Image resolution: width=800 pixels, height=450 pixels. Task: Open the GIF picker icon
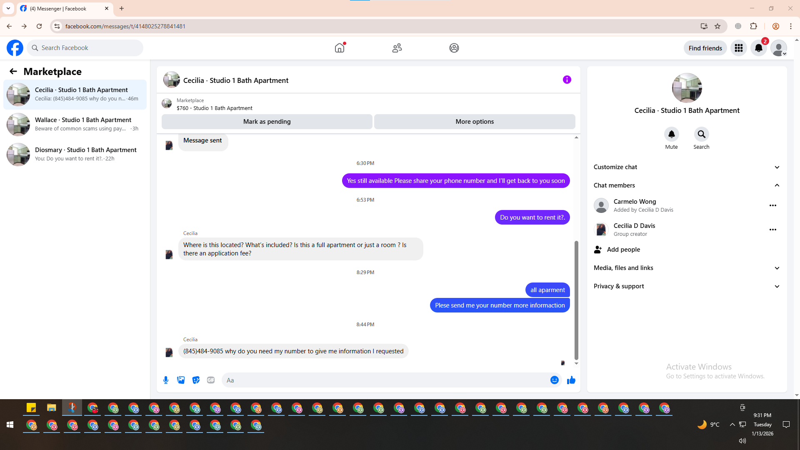pyautogui.click(x=211, y=380)
